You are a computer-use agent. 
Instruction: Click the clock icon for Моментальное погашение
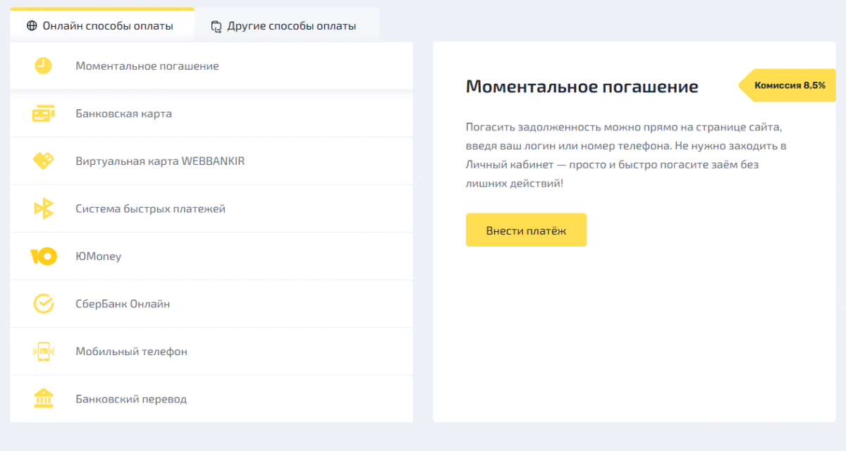click(43, 66)
